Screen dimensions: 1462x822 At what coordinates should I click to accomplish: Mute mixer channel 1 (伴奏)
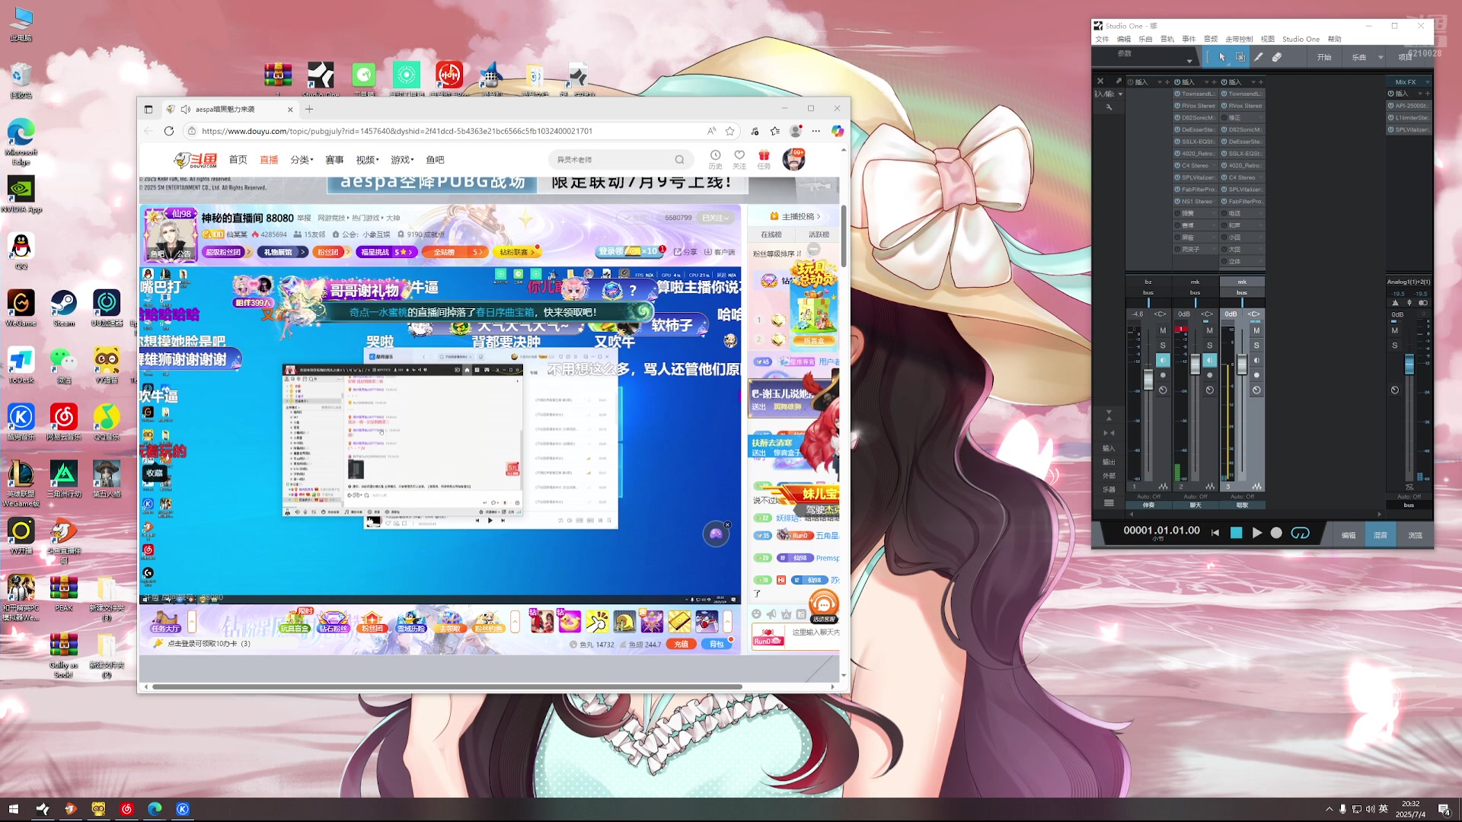click(1163, 330)
